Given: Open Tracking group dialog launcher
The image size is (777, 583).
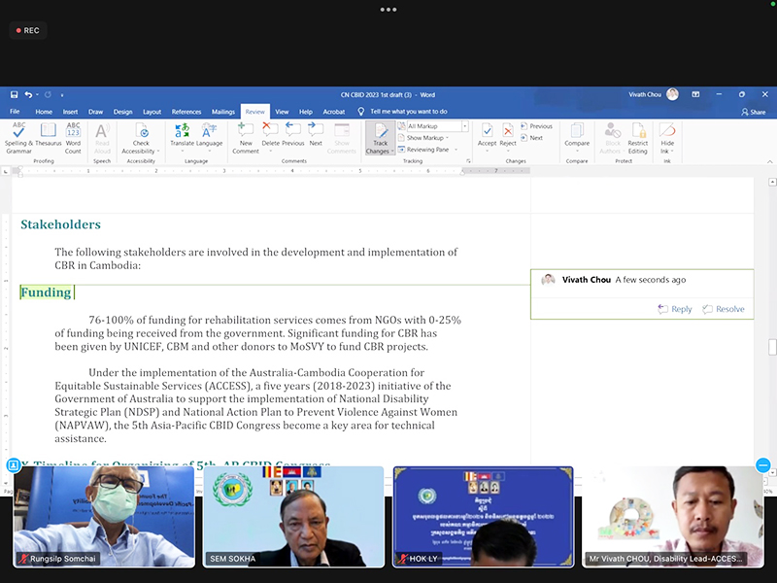Looking at the screenshot, I should 468,160.
